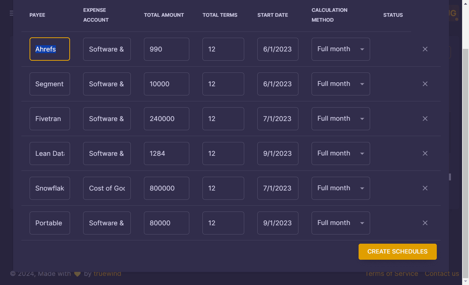Click the Create Schedules button

tap(397, 252)
